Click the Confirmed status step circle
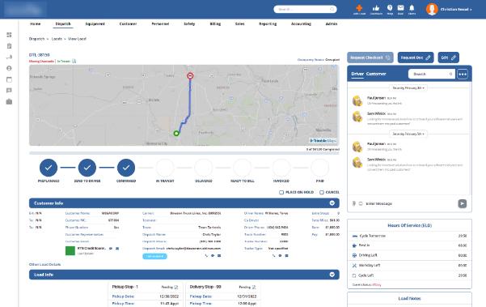Image resolution: width=486 pixels, height=307 pixels. (126, 168)
